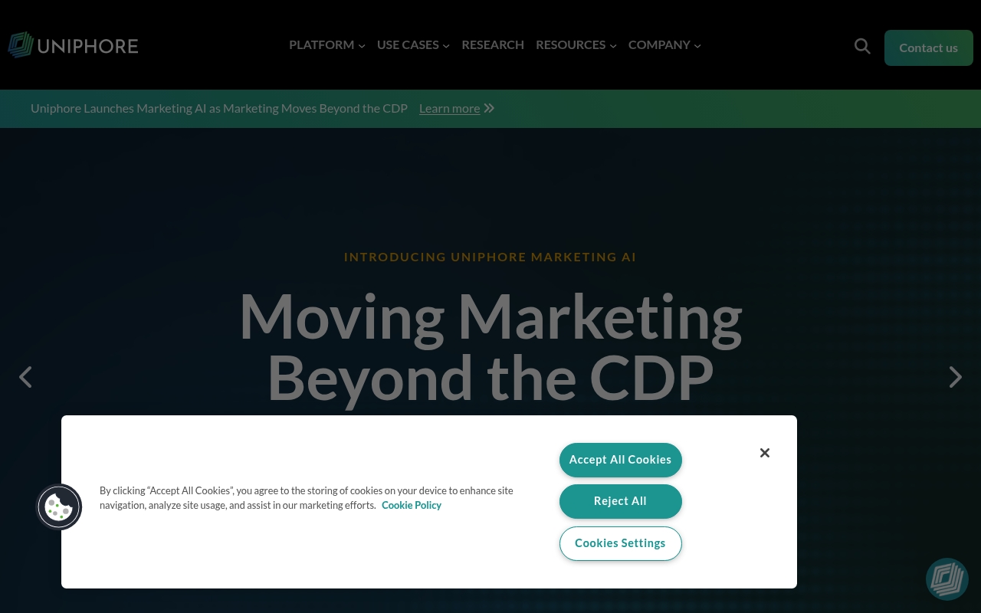This screenshot has height=613, width=981.
Task: Click the Contact us button
Action: [929, 48]
